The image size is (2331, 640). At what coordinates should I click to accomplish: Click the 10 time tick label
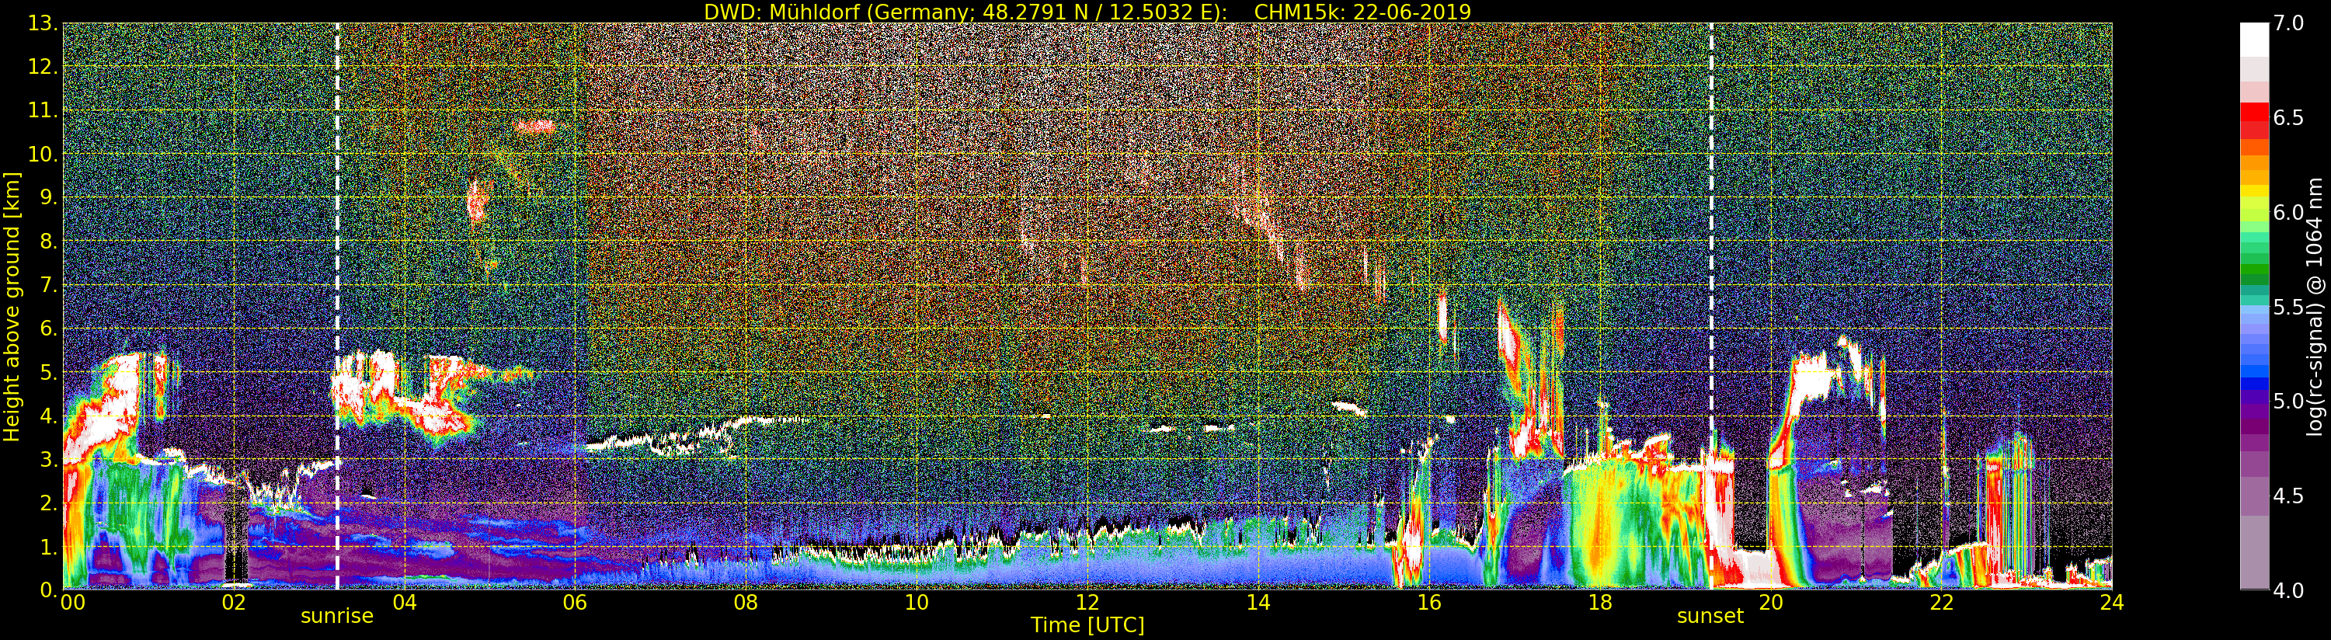pyautogui.click(x=917, y=603)
